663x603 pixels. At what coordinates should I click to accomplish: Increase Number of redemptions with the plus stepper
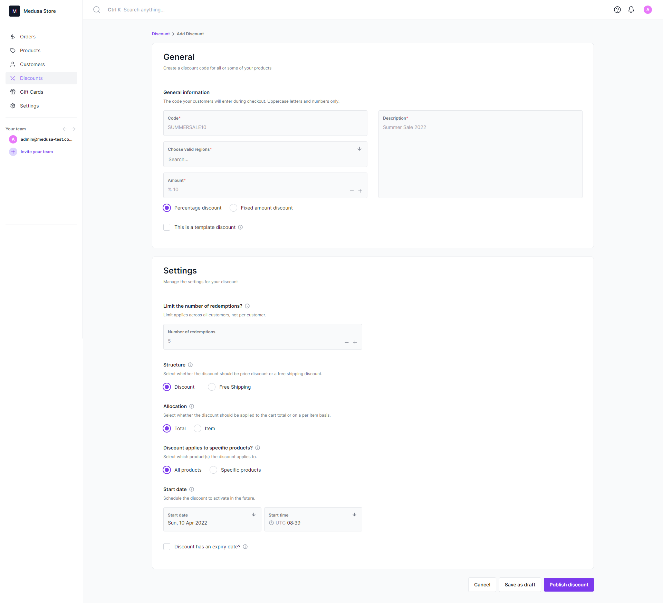355,342
